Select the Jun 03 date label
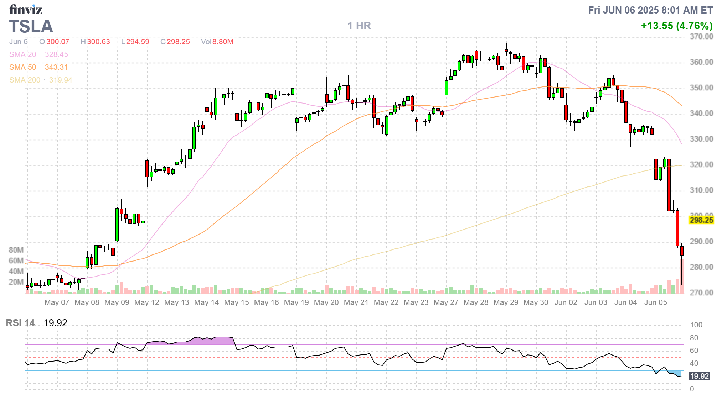Image resolution: width=722 pixels, height=400 pixels. tap(596, 302)
